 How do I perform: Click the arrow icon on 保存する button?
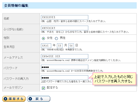pos(6,99)
